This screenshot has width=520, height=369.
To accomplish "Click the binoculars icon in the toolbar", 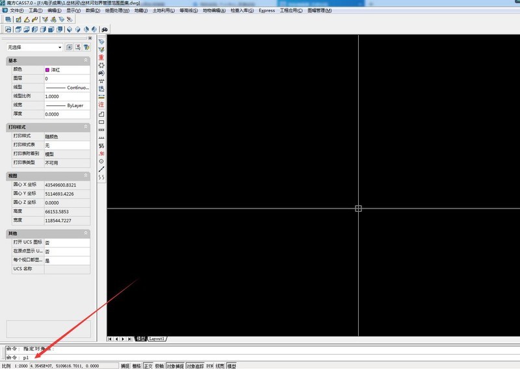I will [x=105, y=29].
